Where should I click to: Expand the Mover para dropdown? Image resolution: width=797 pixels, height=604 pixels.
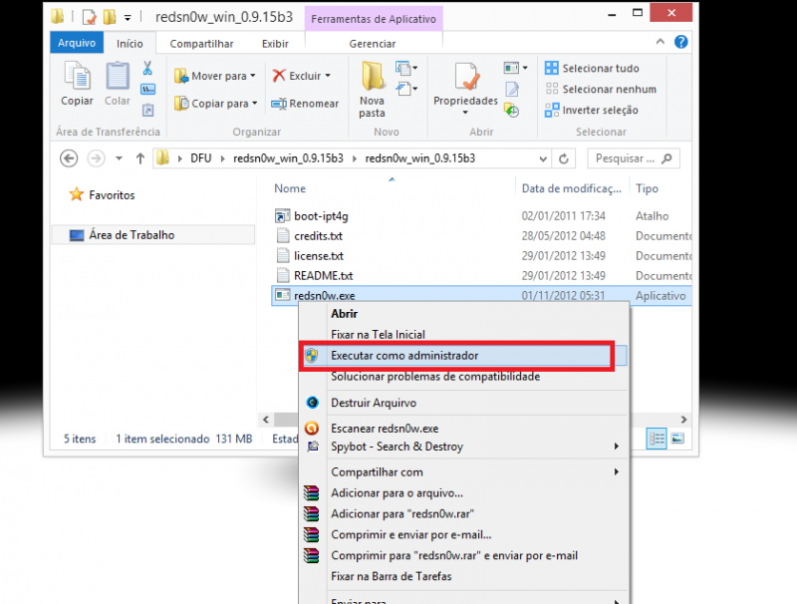point(253,76)
